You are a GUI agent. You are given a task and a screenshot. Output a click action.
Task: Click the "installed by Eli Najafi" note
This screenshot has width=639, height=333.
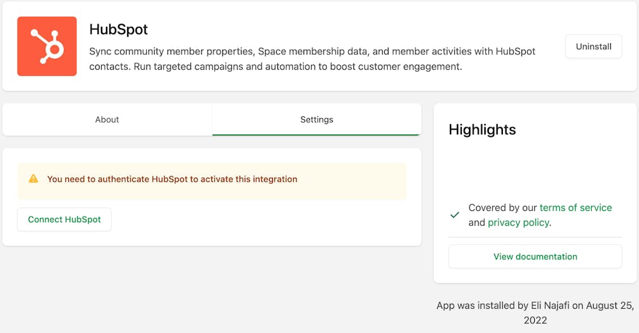[504, 306]
